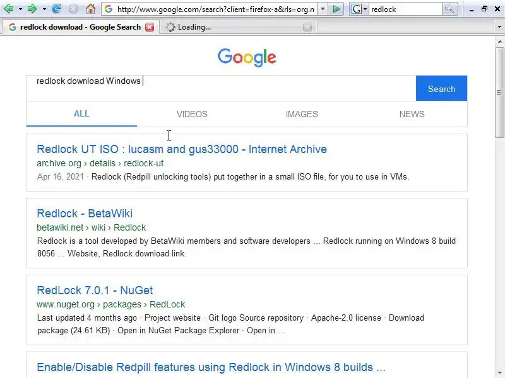The image size is (505, 378).
Task: Select the ALL results tab
Action: pyautogui.click(x=81, y=114)
